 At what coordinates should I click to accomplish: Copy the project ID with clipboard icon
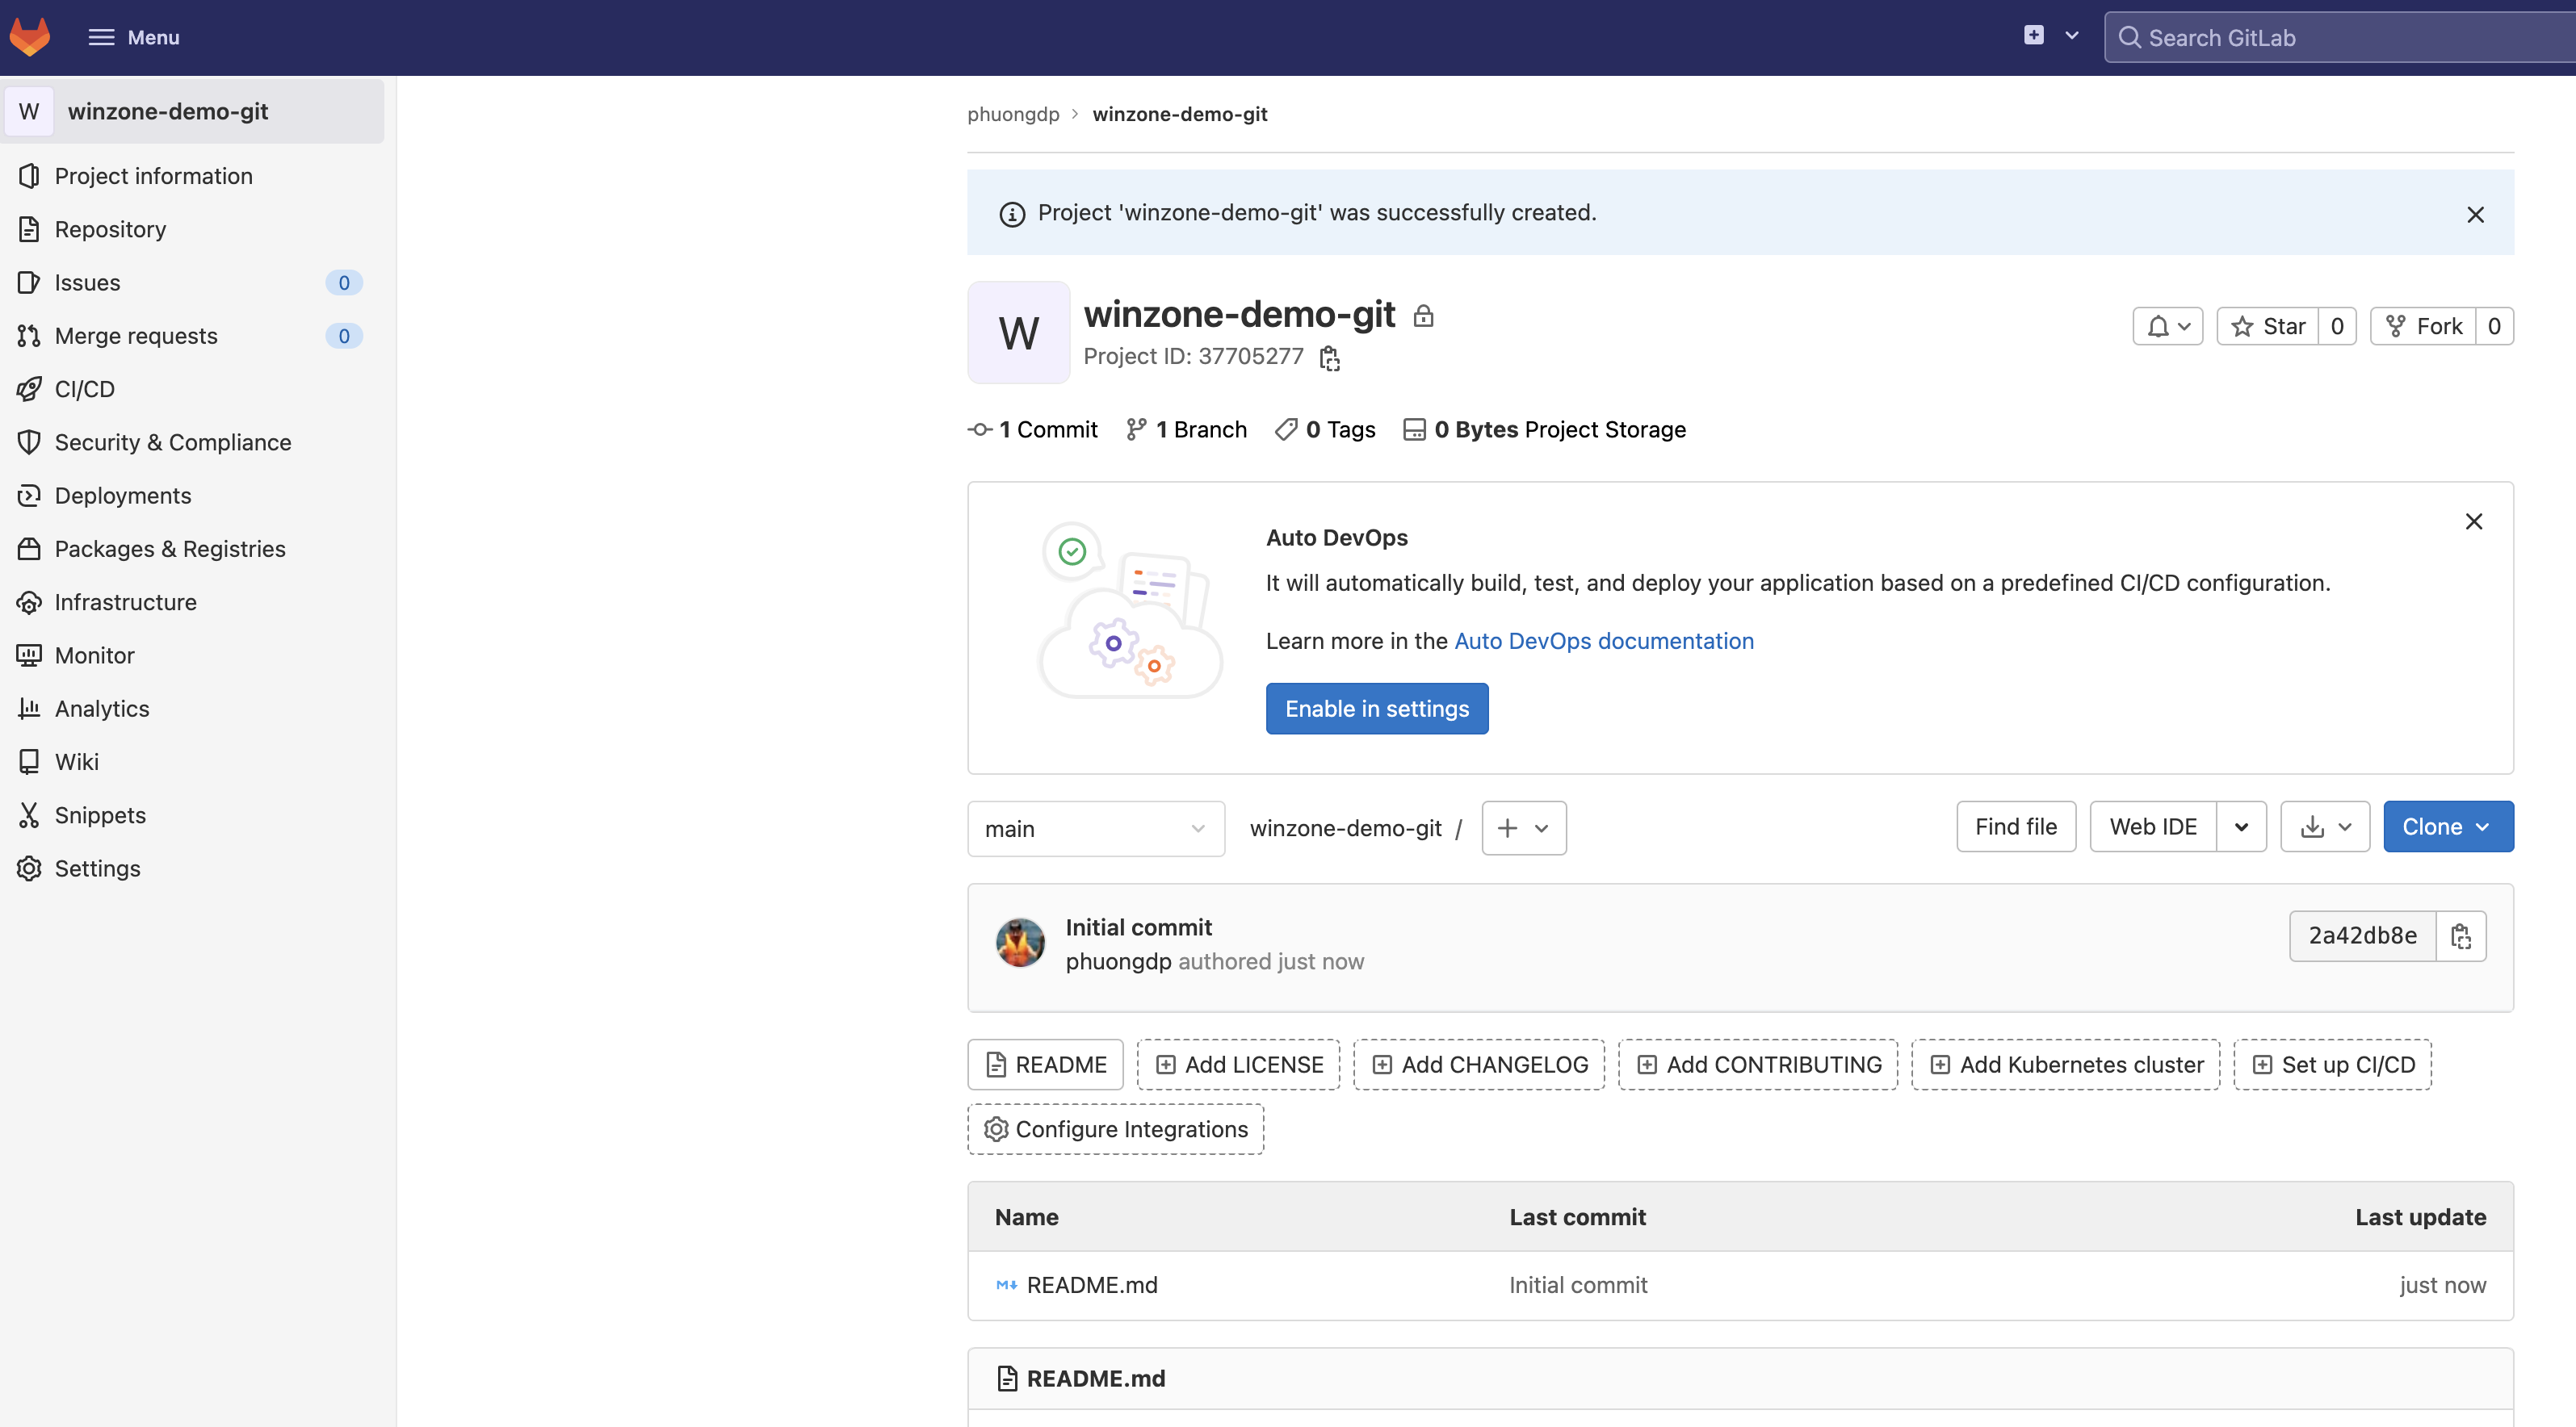[1329, 358]
